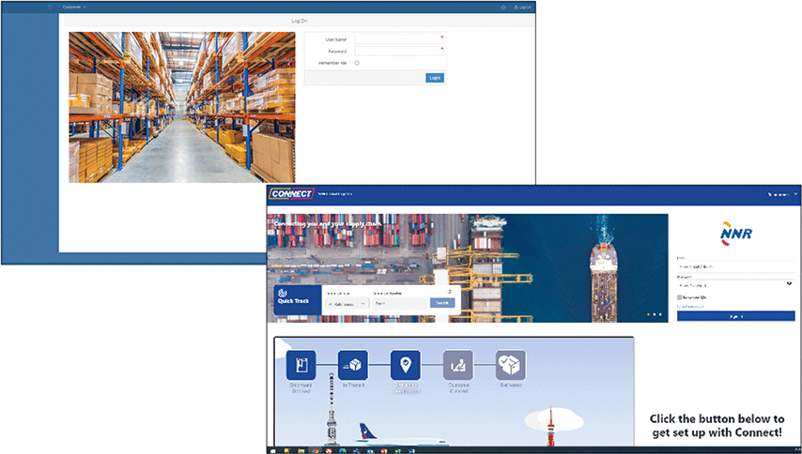Image resolution: width=802 pixels, height=454 pixels.
Task: Click the CONNECT logo
Action: tap(290, 194)
